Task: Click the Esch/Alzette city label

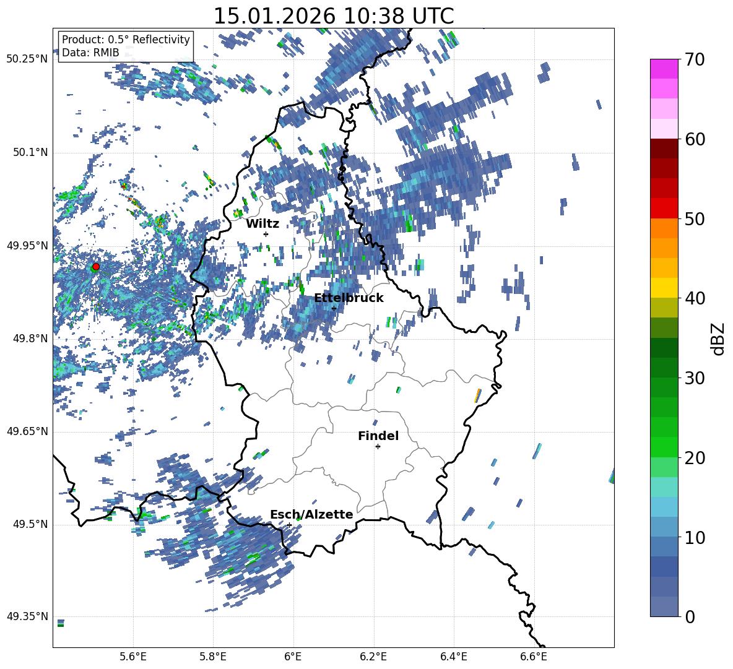Action: point(311,514)
